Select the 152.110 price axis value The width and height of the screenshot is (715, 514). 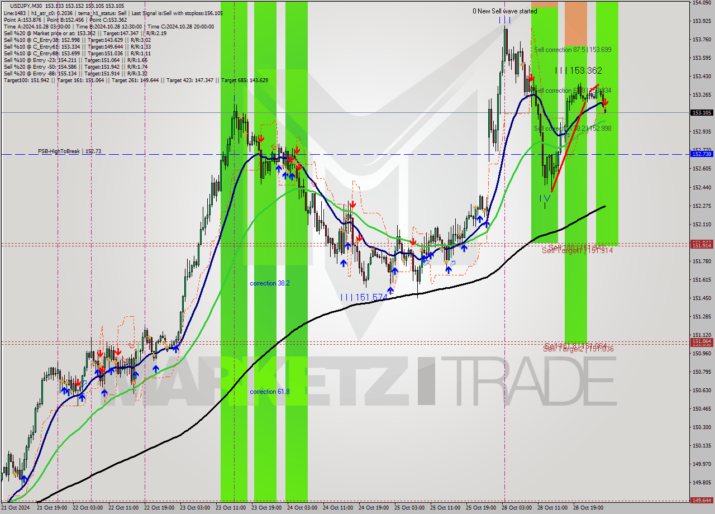(702, 224)
